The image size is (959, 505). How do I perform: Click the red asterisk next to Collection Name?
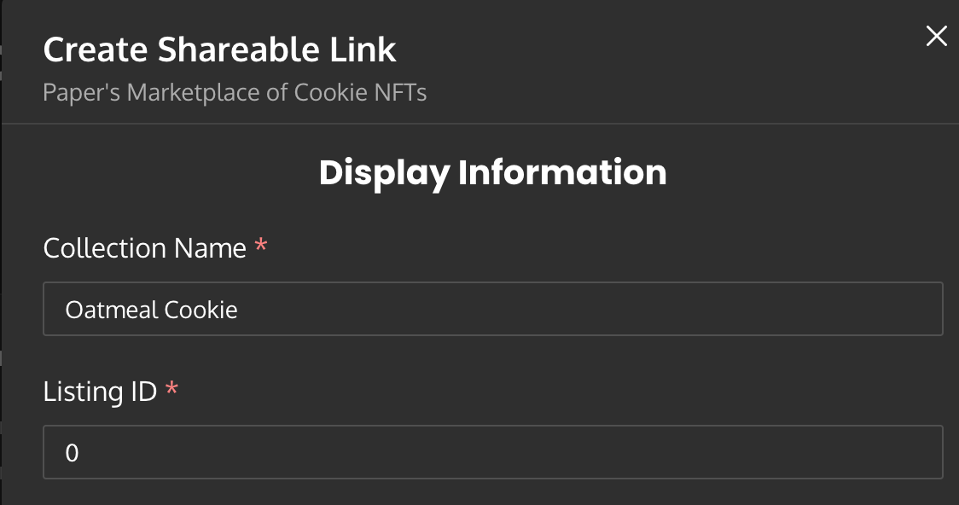[x=260, y=246]
